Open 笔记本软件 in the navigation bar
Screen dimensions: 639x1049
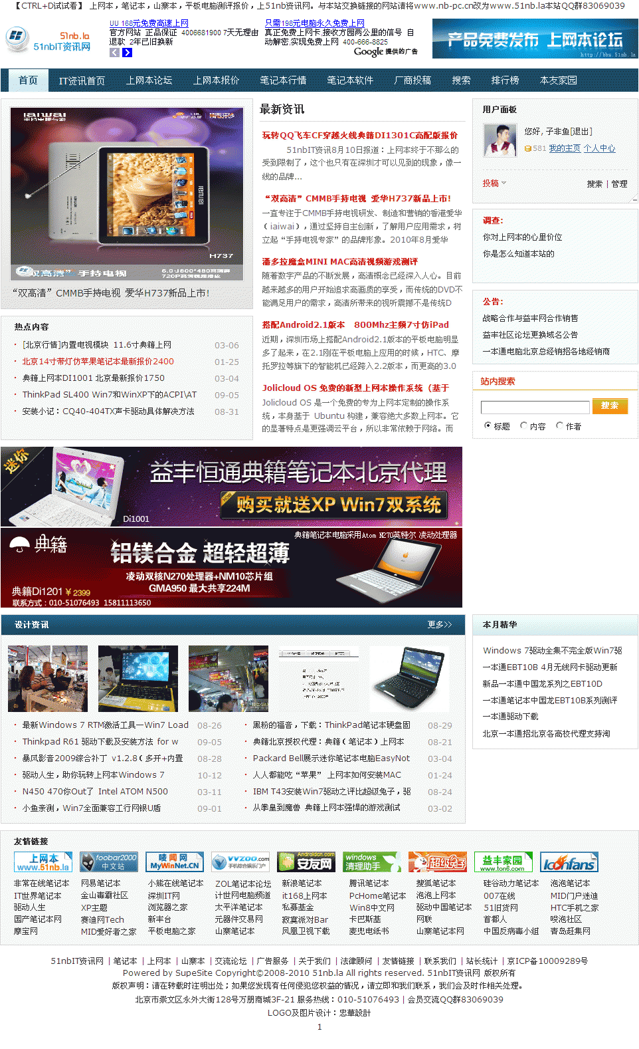point(350,80)
